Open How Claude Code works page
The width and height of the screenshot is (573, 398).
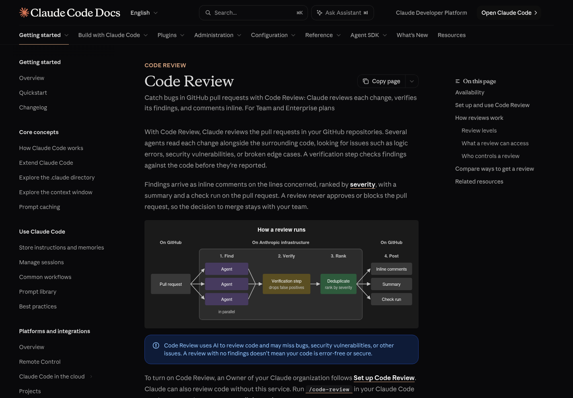click(51, 148)
